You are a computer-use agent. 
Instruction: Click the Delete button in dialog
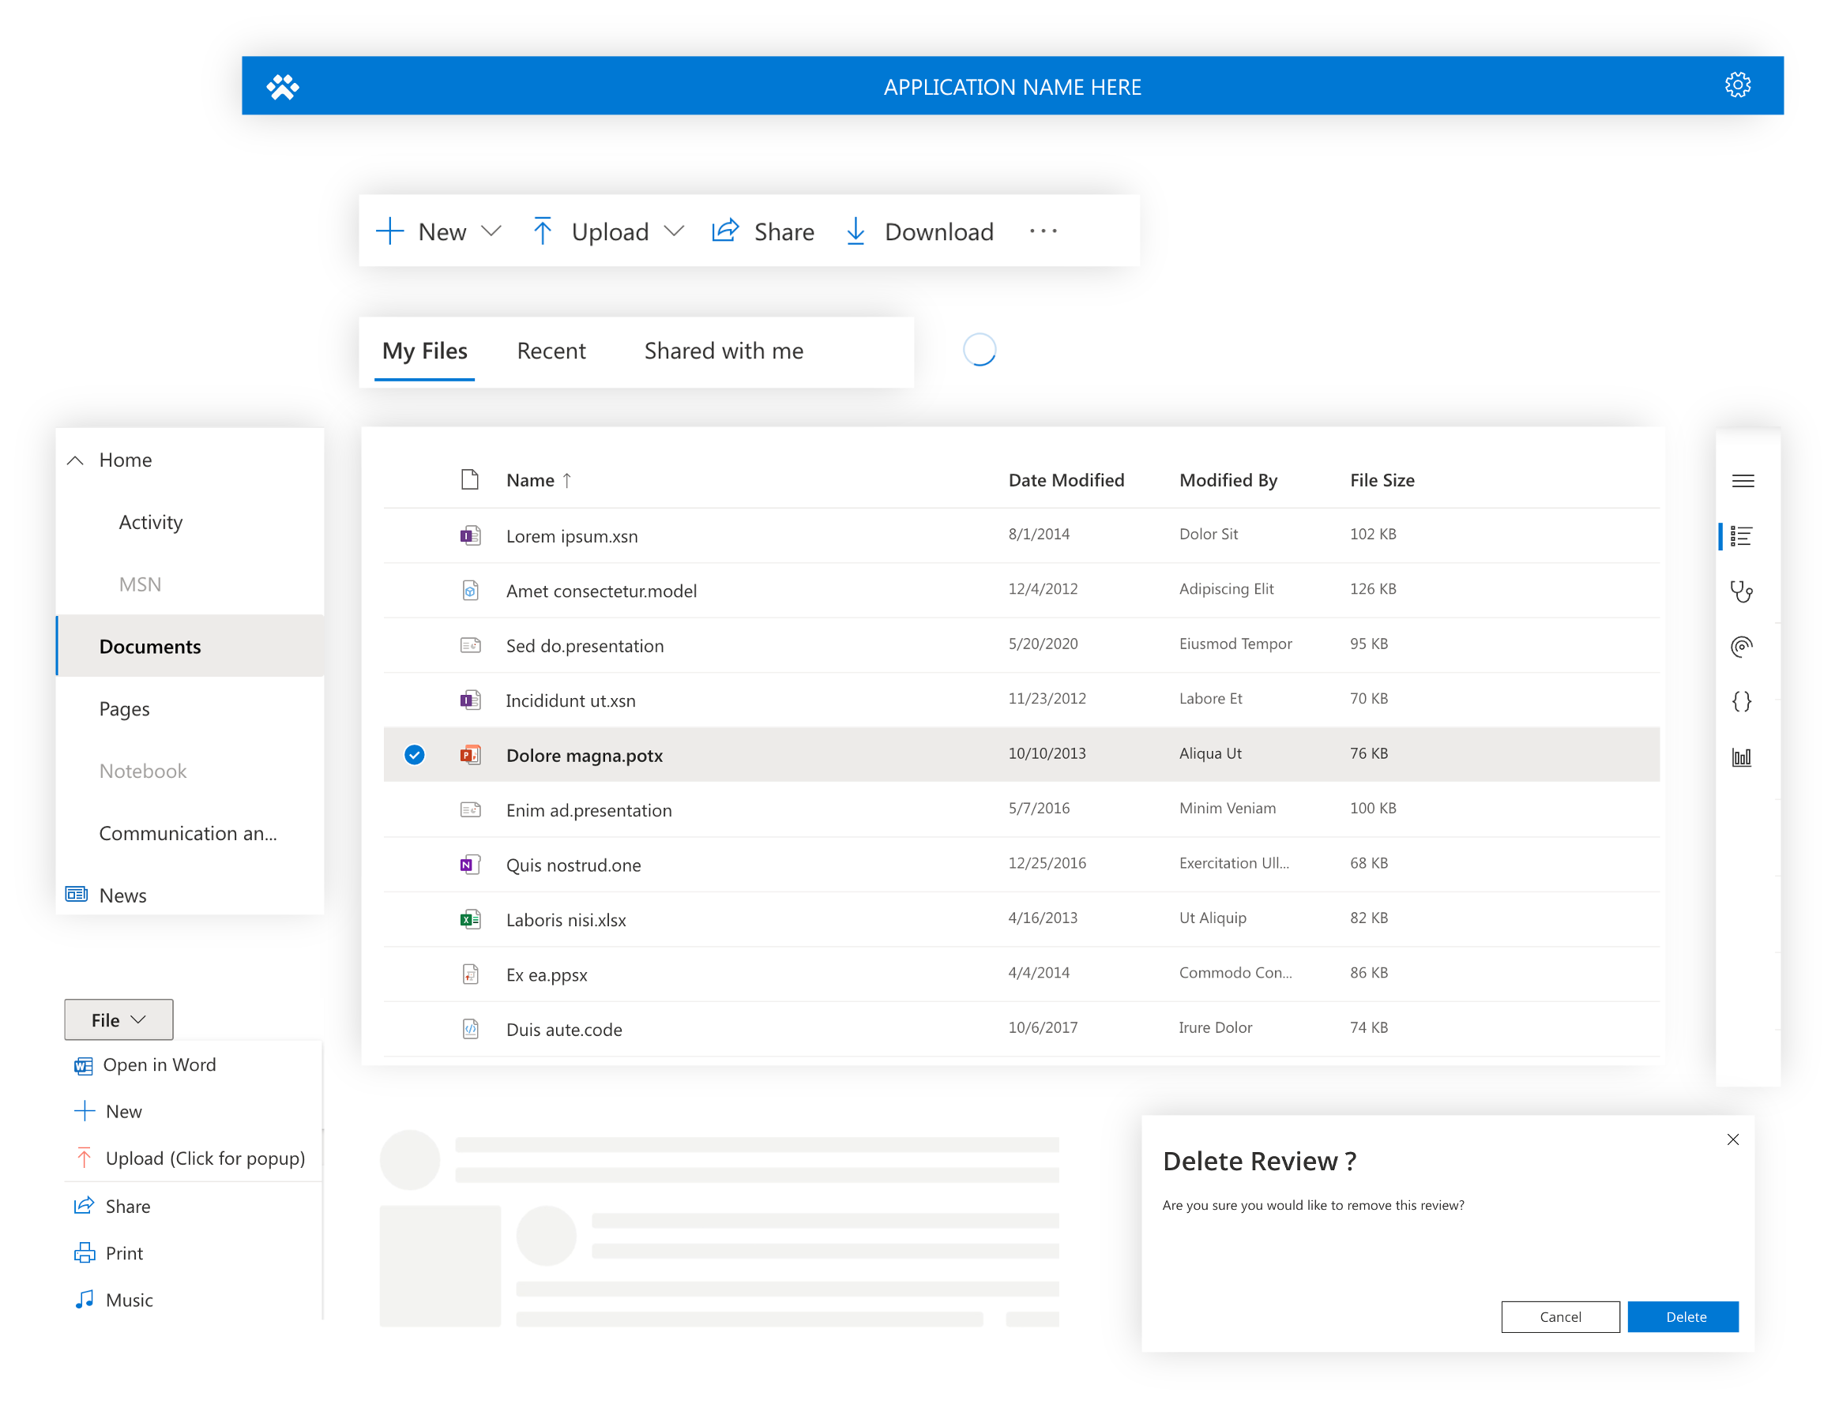coord(1682,1316)
